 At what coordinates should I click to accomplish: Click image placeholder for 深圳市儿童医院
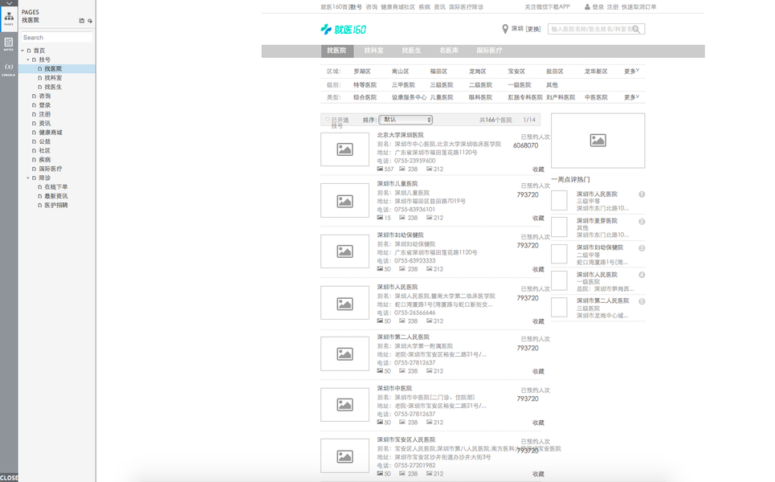point(345,201)
